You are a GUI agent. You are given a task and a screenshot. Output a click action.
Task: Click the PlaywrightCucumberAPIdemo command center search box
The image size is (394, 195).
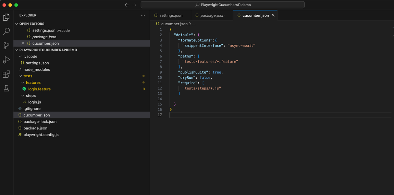[223, 5]
